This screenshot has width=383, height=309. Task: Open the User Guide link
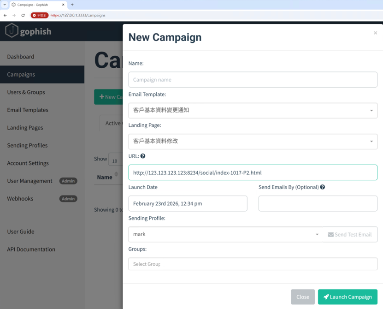point(21,232)
